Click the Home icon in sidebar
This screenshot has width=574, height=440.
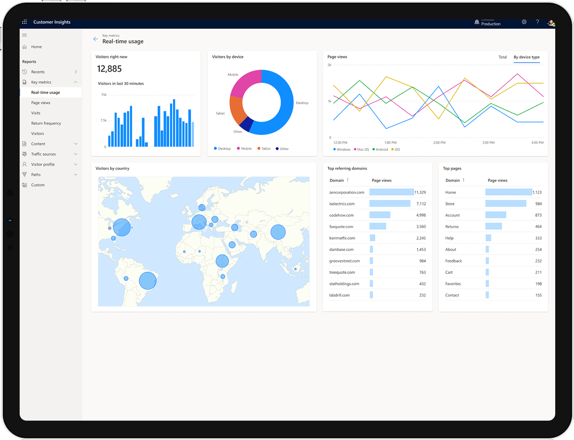pos(25,47)
